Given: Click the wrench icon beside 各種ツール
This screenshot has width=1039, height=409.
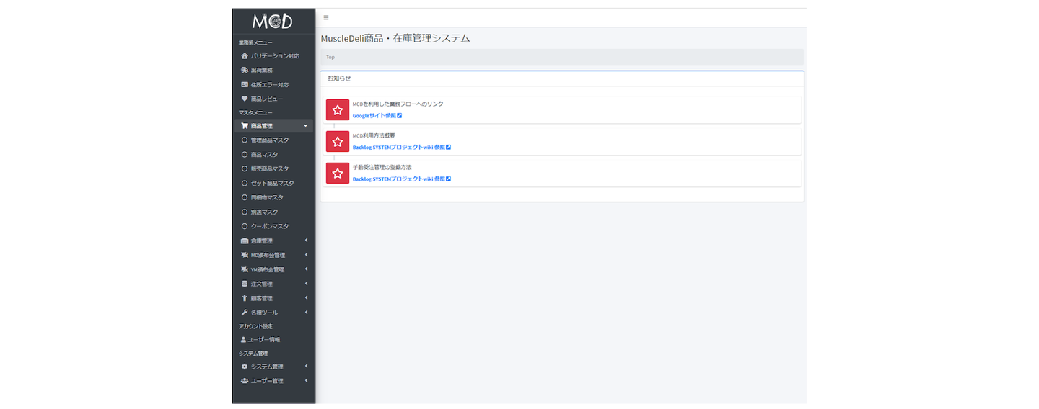Looking at the screenshot, I should click(245, 313).
